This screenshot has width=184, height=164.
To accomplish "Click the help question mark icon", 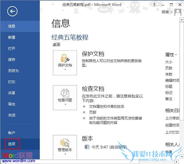I will pyautogui.click(x=154, y=5).
